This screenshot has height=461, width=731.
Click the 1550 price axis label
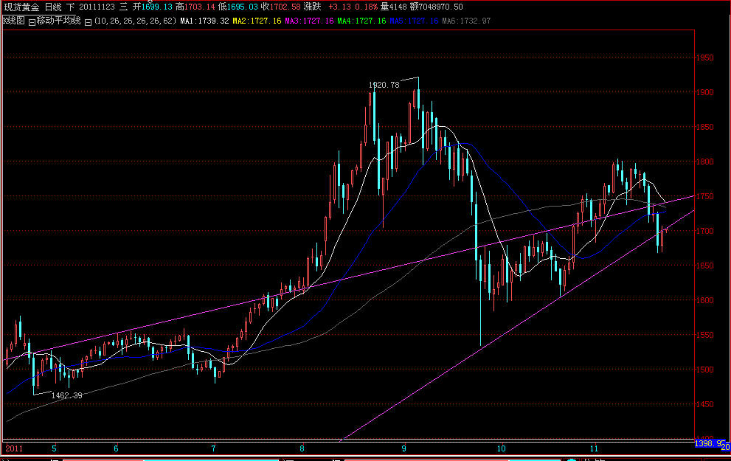coord(704,335)
